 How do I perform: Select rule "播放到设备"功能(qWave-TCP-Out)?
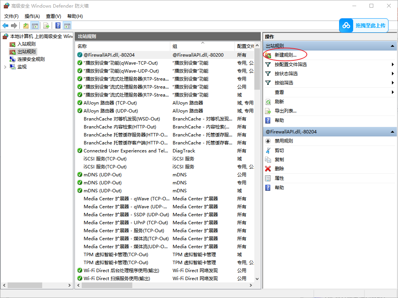click(x=165, y=63)
